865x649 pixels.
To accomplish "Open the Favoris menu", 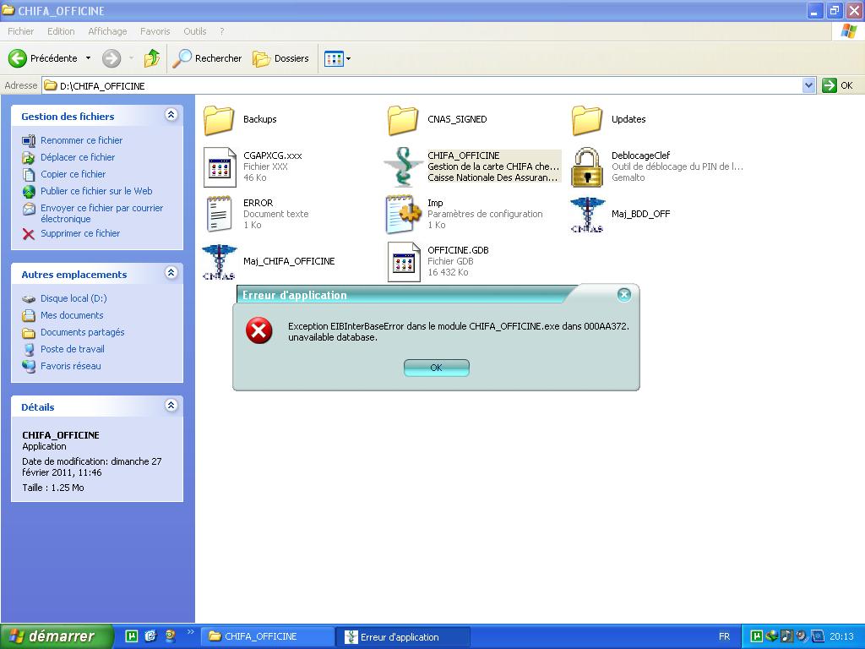I will pos(155,31).
